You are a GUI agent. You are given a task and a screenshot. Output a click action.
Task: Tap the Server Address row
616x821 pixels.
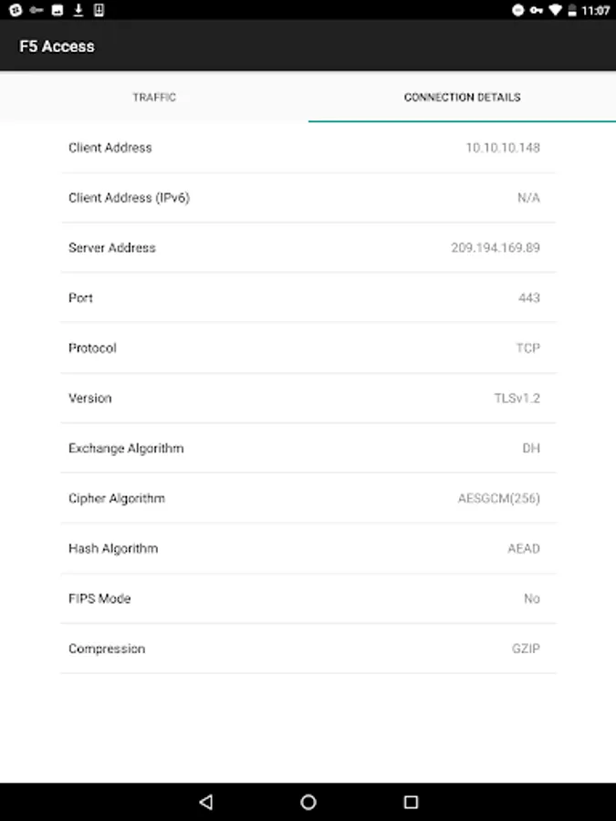pyautogui.click(x=308, y=248)
